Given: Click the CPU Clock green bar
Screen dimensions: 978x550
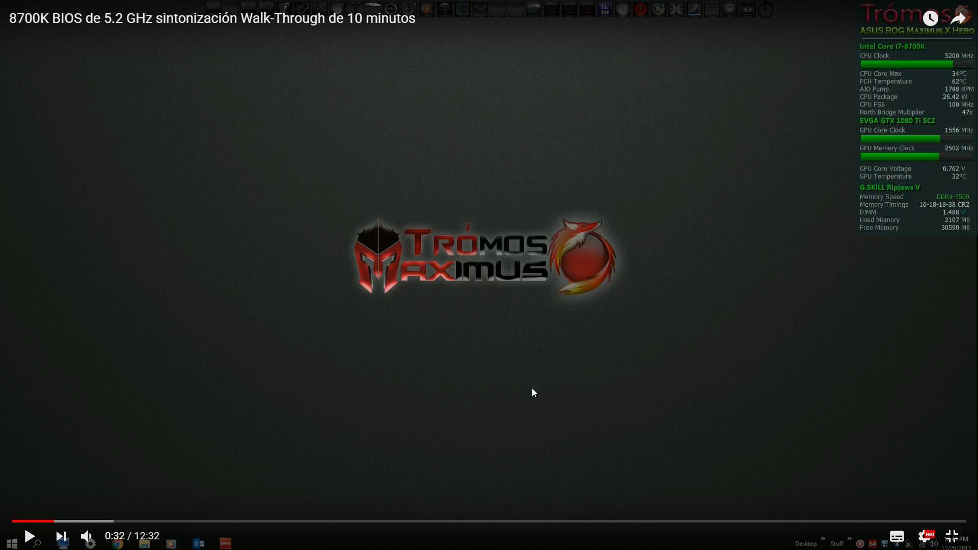Looking at the screenshot, I should click(x=907, y=64).
